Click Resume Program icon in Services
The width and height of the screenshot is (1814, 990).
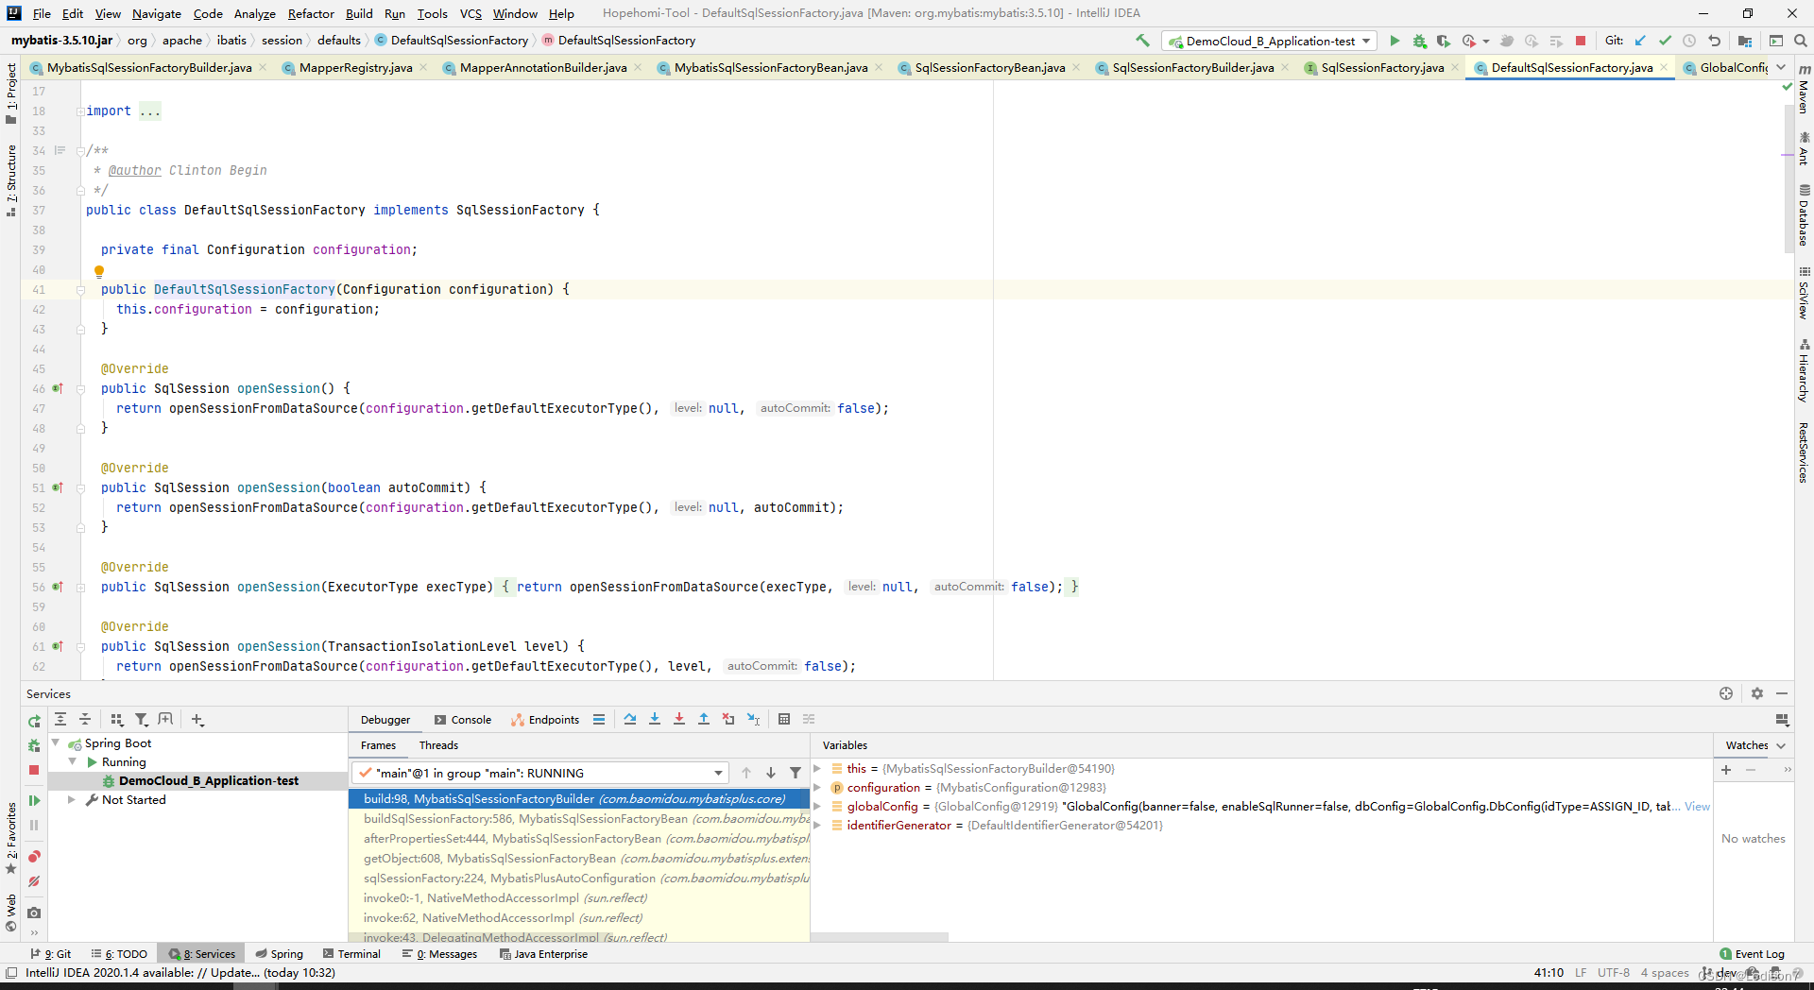coord(34,801)
